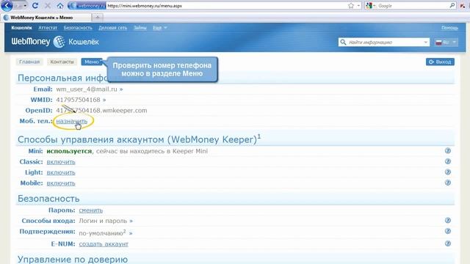Open the Аттестат top menu item
The height and width of the screenshot is (264, 470).
pyautogui.click(x=48, y=28)
